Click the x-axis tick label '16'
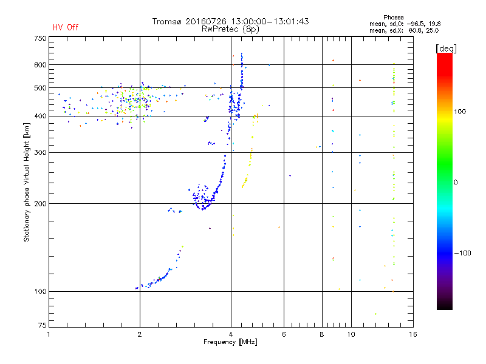This screenshot has height=364, width=486. point(413,334)
